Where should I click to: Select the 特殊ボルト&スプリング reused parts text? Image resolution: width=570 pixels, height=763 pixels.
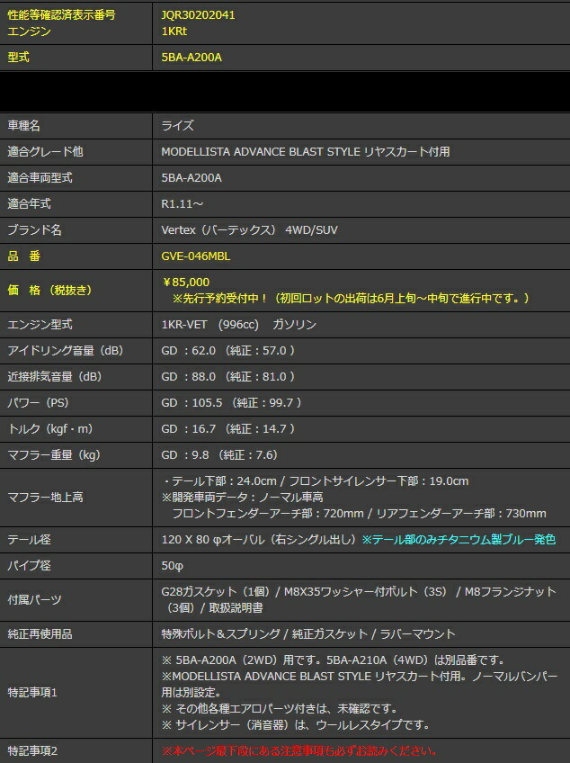308,634
